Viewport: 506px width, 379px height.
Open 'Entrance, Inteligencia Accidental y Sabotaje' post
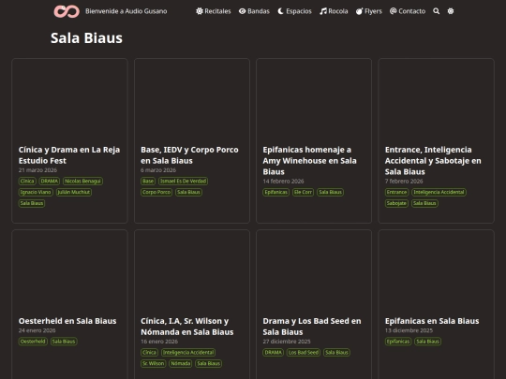(x=433, y=161)
